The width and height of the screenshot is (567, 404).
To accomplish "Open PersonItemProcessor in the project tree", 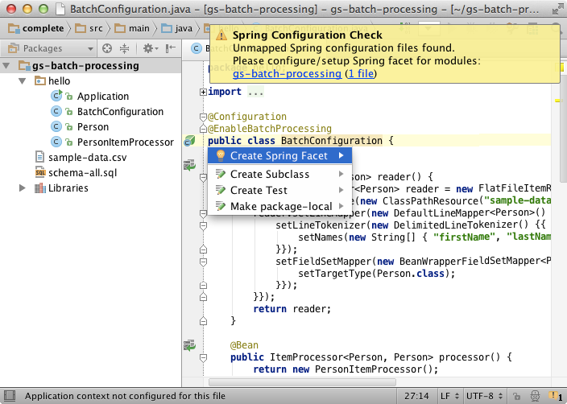I will point(125,142).
